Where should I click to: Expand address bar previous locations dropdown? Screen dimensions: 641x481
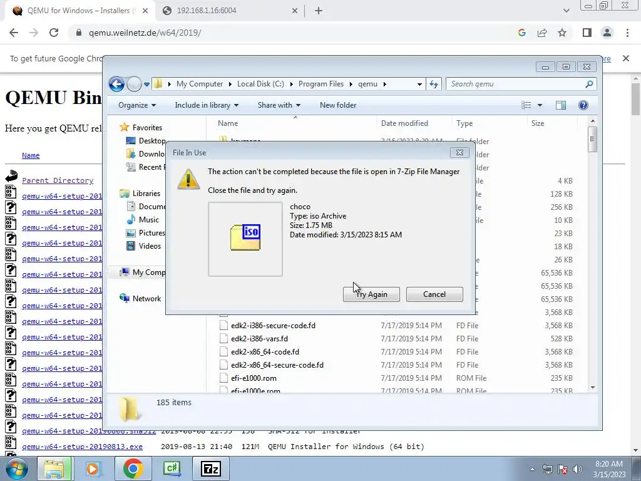click(x=419, y=85)
